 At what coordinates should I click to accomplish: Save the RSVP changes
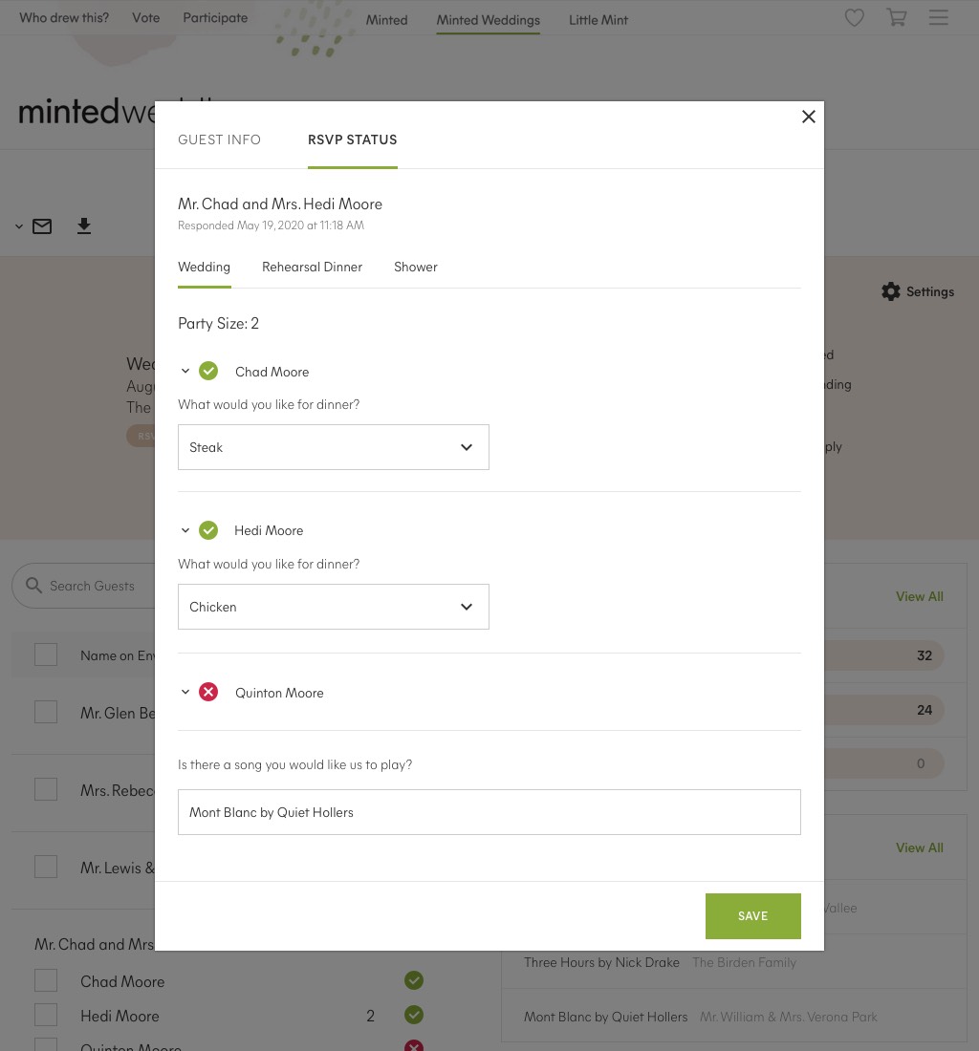point(753,916)
